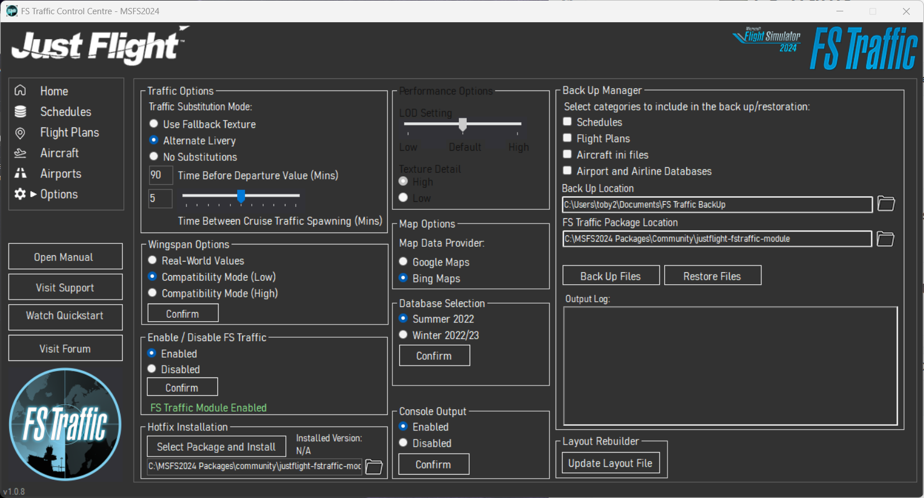Click the Hotfix package path field
The image size is (924, 498).
pyautogui.click(x=255, y=466)
